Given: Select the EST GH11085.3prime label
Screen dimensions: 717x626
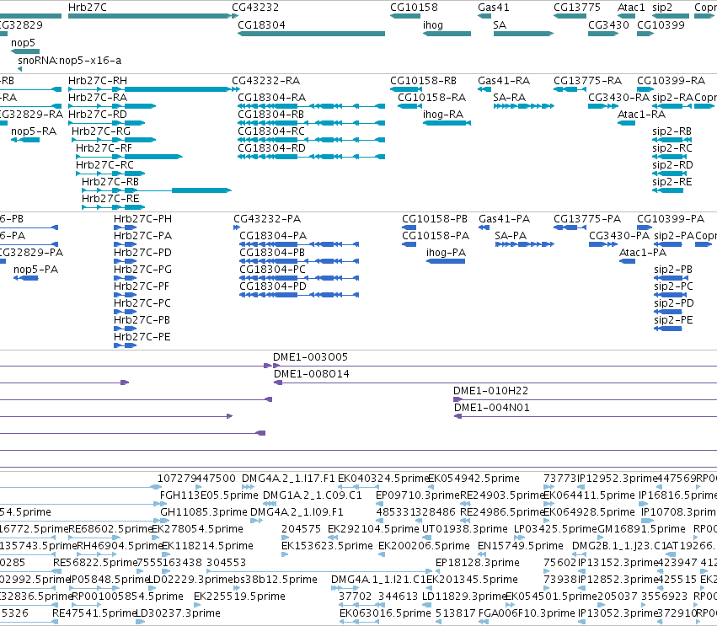Looking at the screenshot, I should pyautogui.click(x=203, y=512).
